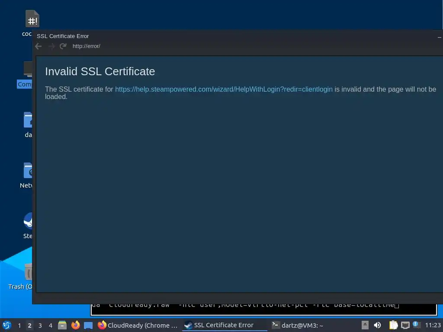The width and height of the screenshot is (443, 332).
Task: Click the forward arrow in SSL Certificate Error window
Action: 51,46
